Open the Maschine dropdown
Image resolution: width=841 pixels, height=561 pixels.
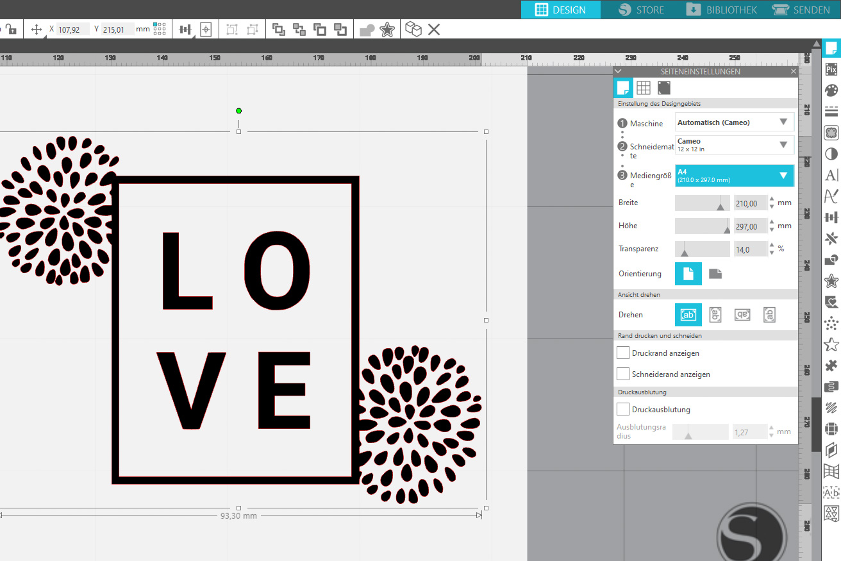(735, 122)
